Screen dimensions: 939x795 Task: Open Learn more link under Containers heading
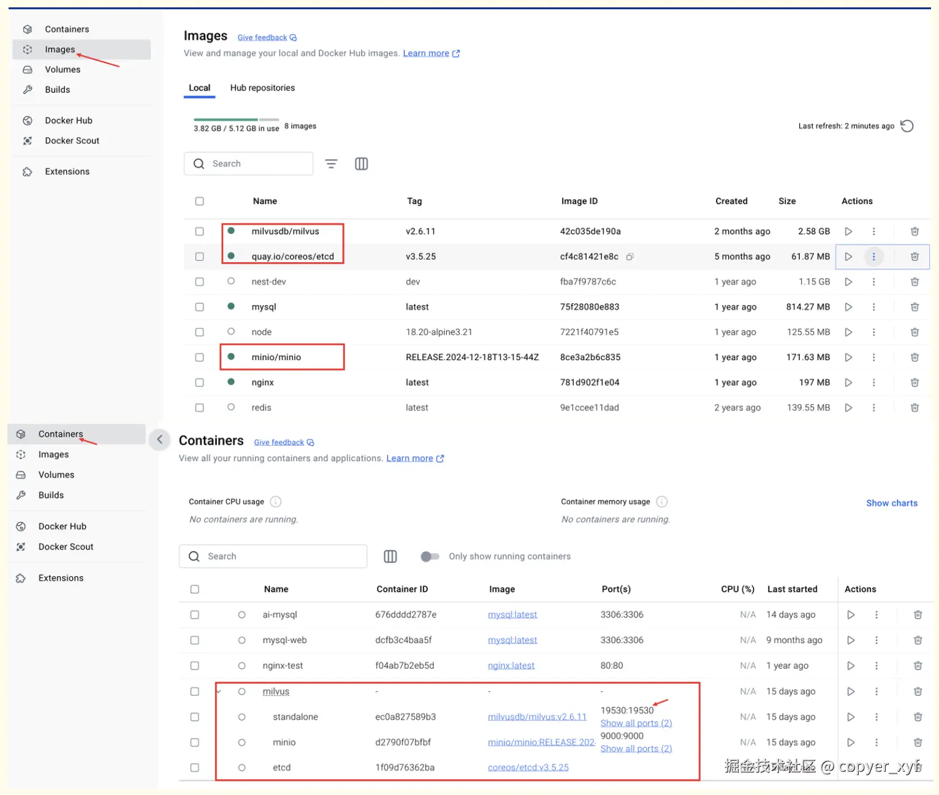[x=415, y=458]
